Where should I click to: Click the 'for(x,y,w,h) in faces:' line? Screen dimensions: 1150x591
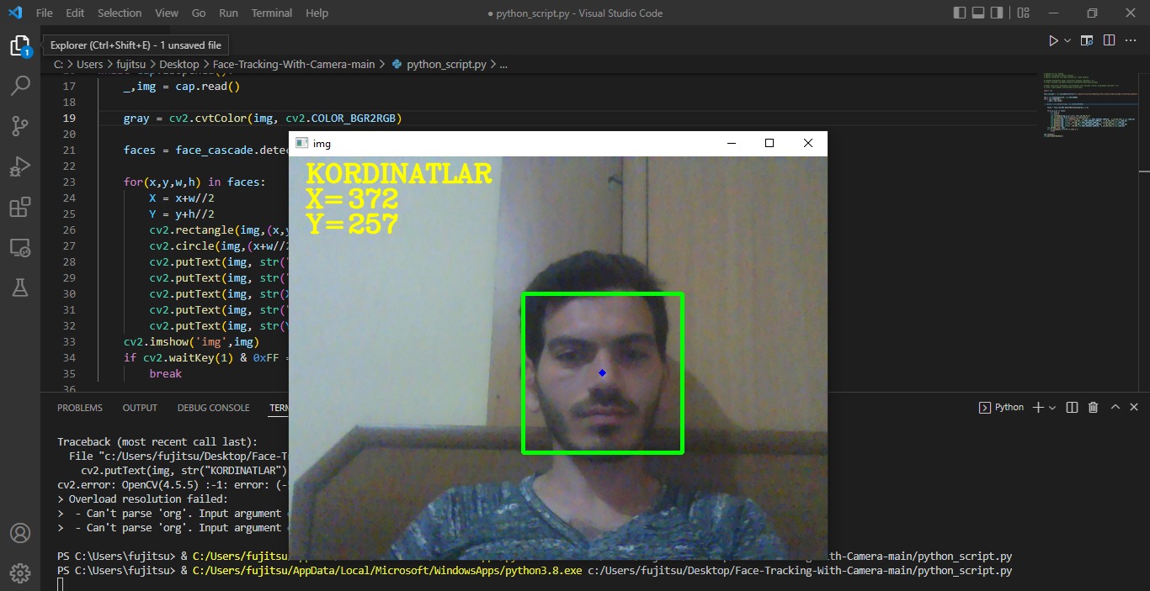tap(194, 182)
